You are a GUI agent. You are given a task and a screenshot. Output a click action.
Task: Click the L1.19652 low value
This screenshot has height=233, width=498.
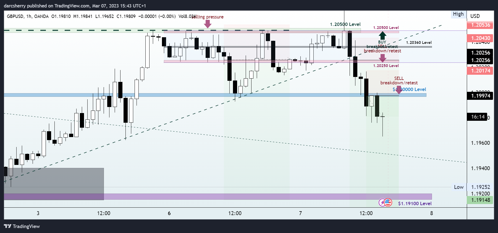(x=104, y=16)
